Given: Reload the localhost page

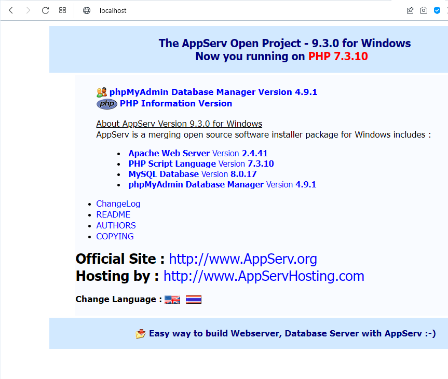Looking at the screenshot, I should [46, 10].
